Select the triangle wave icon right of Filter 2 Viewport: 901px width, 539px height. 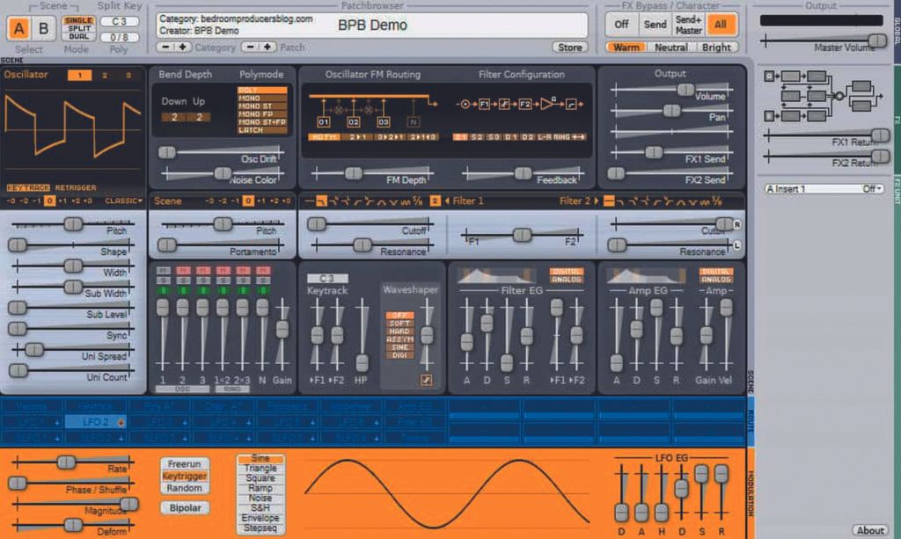[682, 201]
